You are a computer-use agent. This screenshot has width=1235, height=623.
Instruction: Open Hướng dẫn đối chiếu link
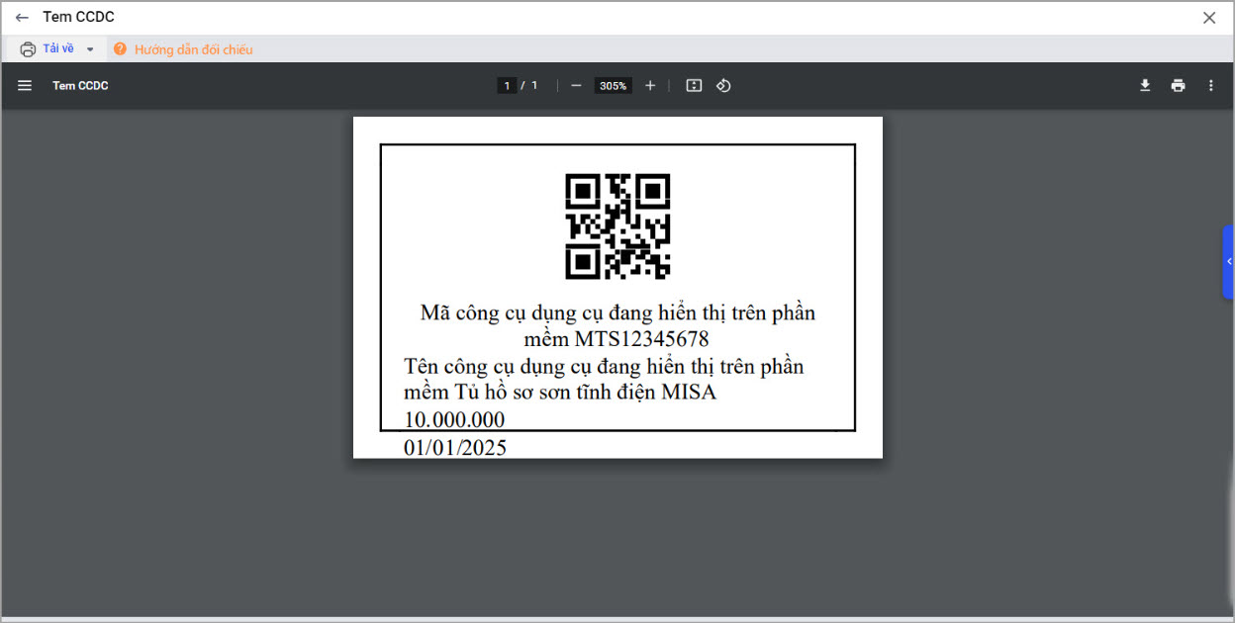194,49
